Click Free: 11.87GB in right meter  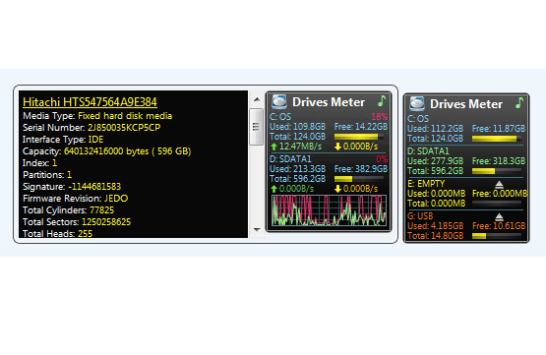499,129
